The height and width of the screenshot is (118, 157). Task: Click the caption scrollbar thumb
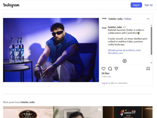pyautogui.click(x=152, y=41)
